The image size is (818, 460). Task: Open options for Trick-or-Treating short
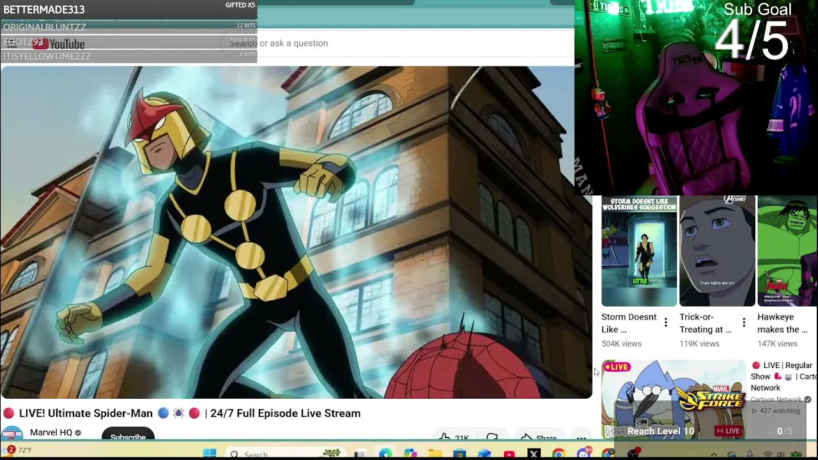coord(743,323)
